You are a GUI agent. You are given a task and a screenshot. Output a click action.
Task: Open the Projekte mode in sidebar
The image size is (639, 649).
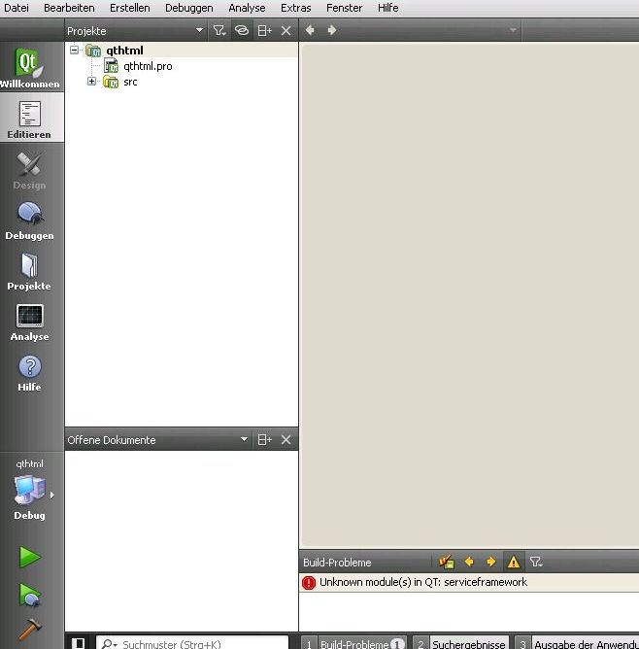tap(29, 271)
